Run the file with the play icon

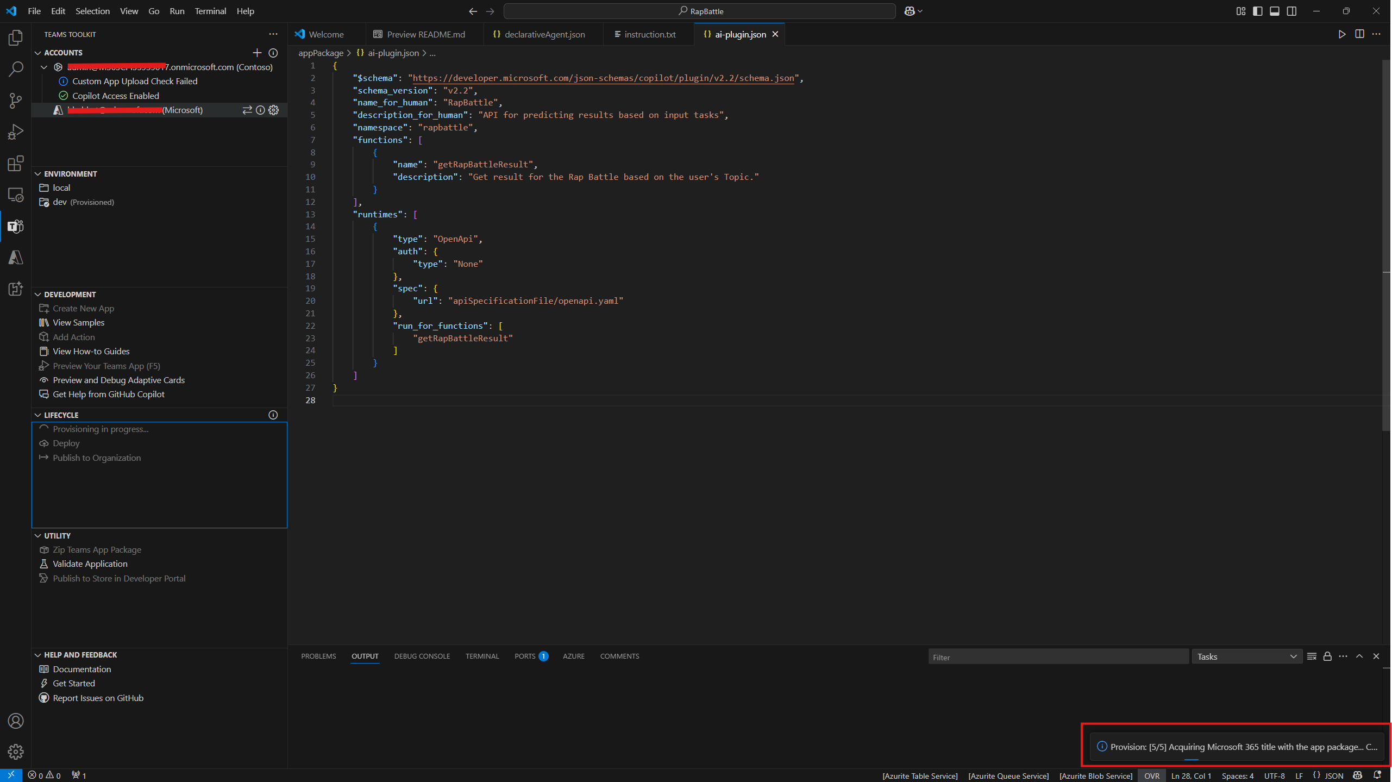(x=1343, y=34)
